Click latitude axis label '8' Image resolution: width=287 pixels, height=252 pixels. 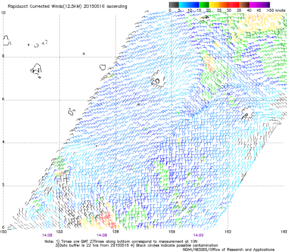3,56
